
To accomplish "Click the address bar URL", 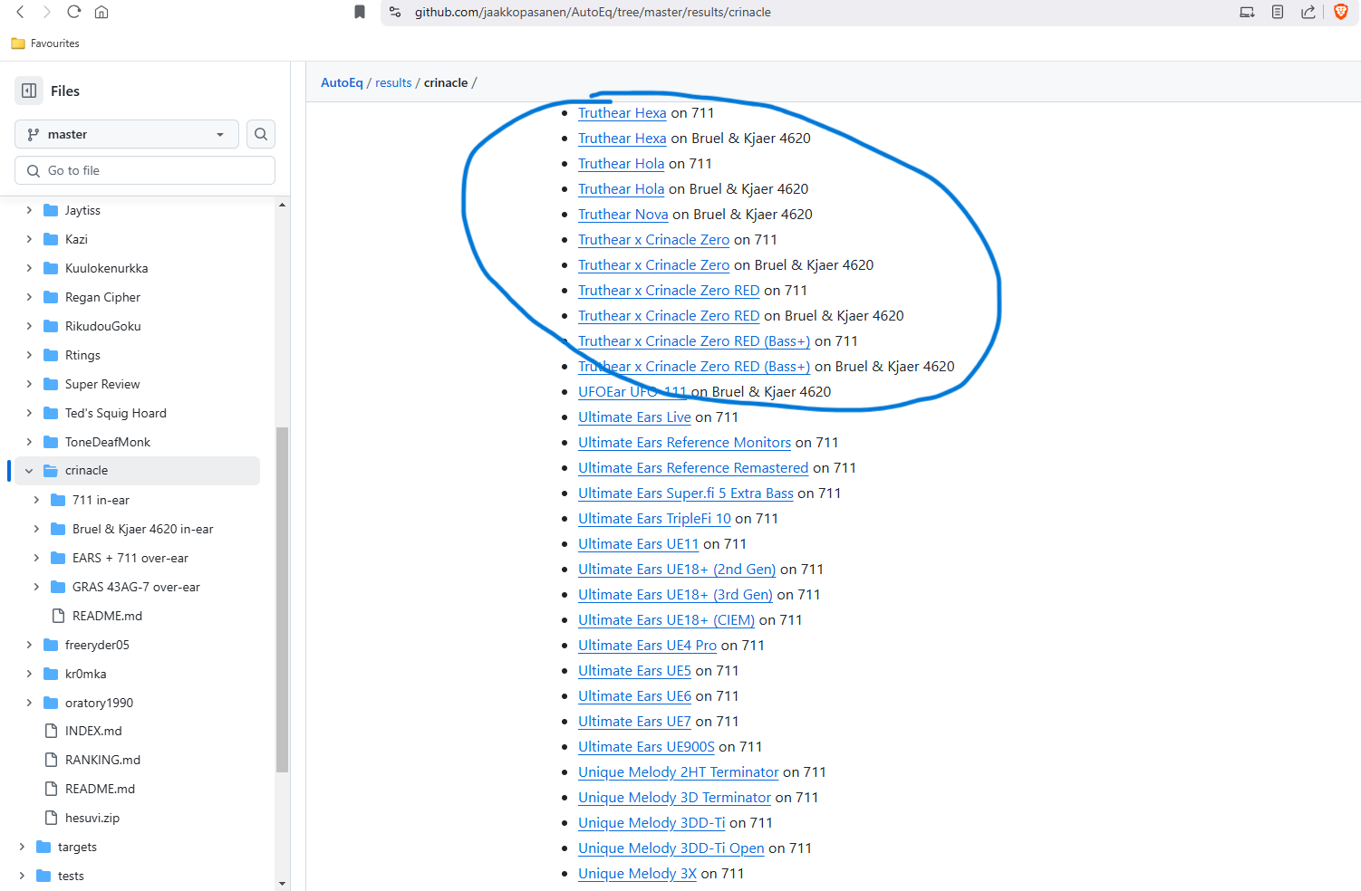I will (593, 12).
